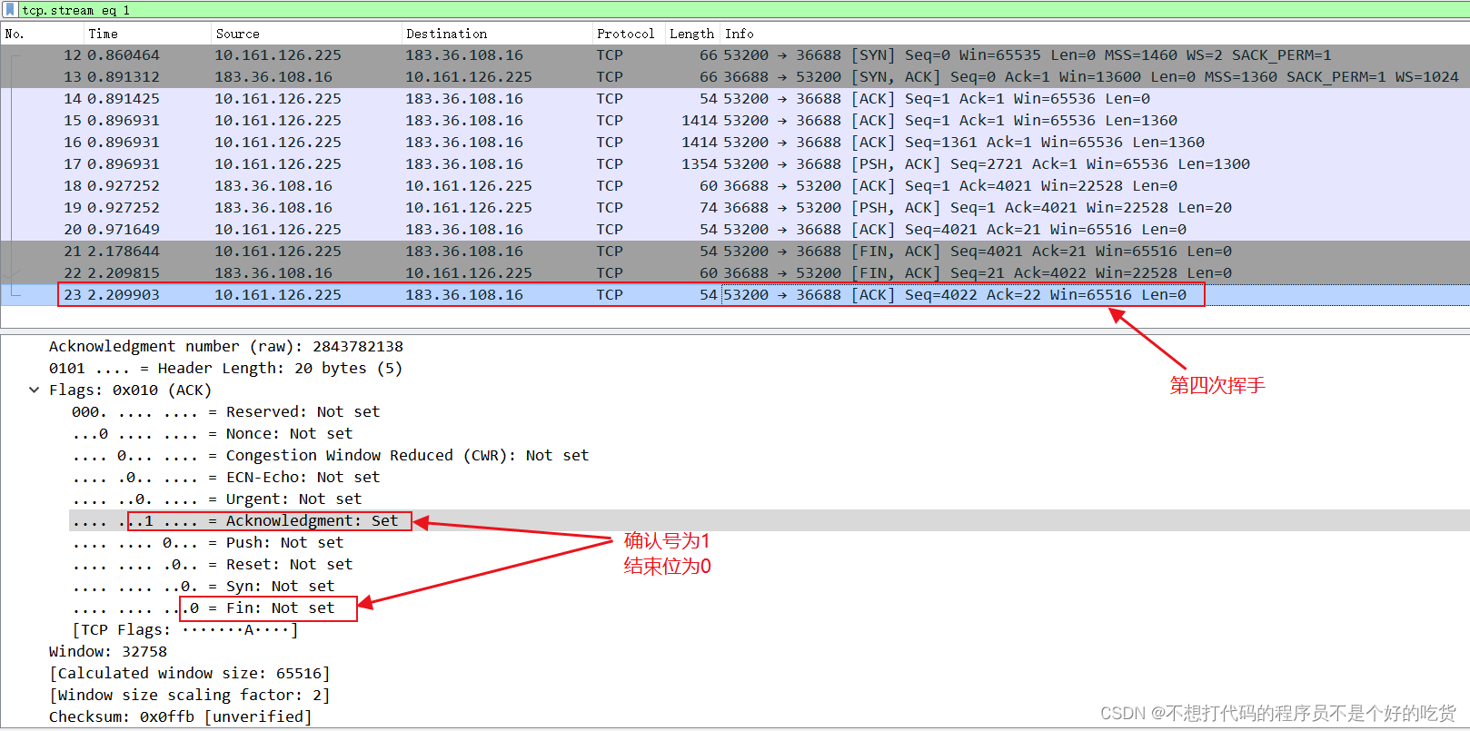
Task: Select Window size scaling factor: 2 line
Action: point(190,696)
